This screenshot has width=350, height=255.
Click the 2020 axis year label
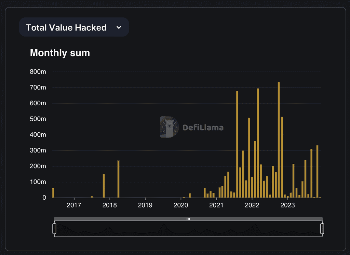(x=180, y=205)
